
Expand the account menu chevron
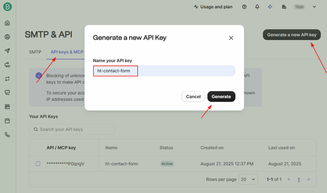pyautogui.click(x=314, y=7)
